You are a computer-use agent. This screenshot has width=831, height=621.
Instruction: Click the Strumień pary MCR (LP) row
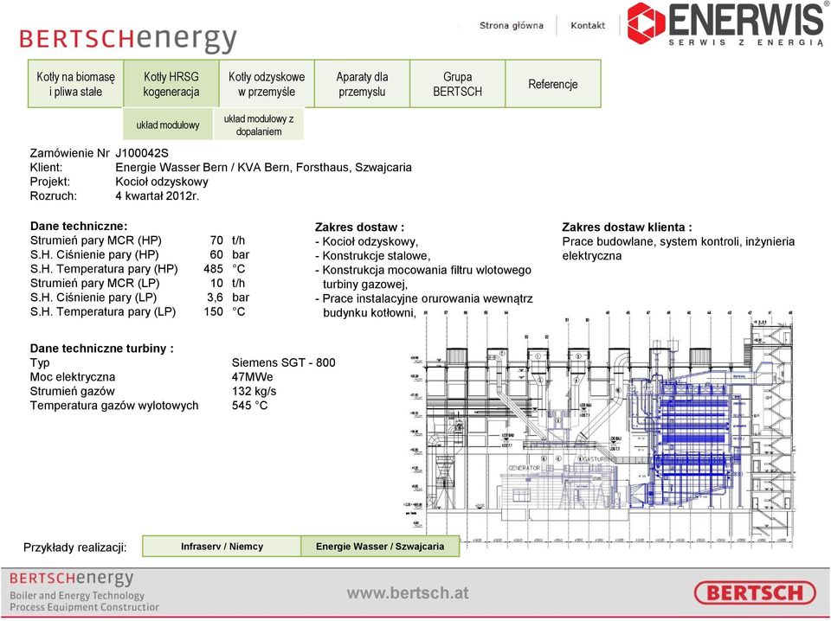tap(138, 283)
